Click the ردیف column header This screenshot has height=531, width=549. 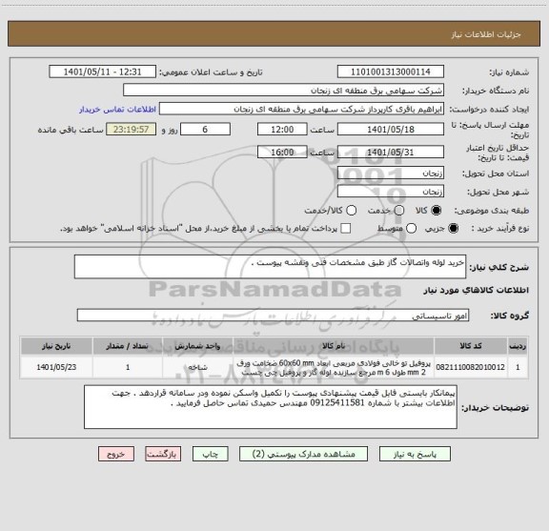click(518, 346)
